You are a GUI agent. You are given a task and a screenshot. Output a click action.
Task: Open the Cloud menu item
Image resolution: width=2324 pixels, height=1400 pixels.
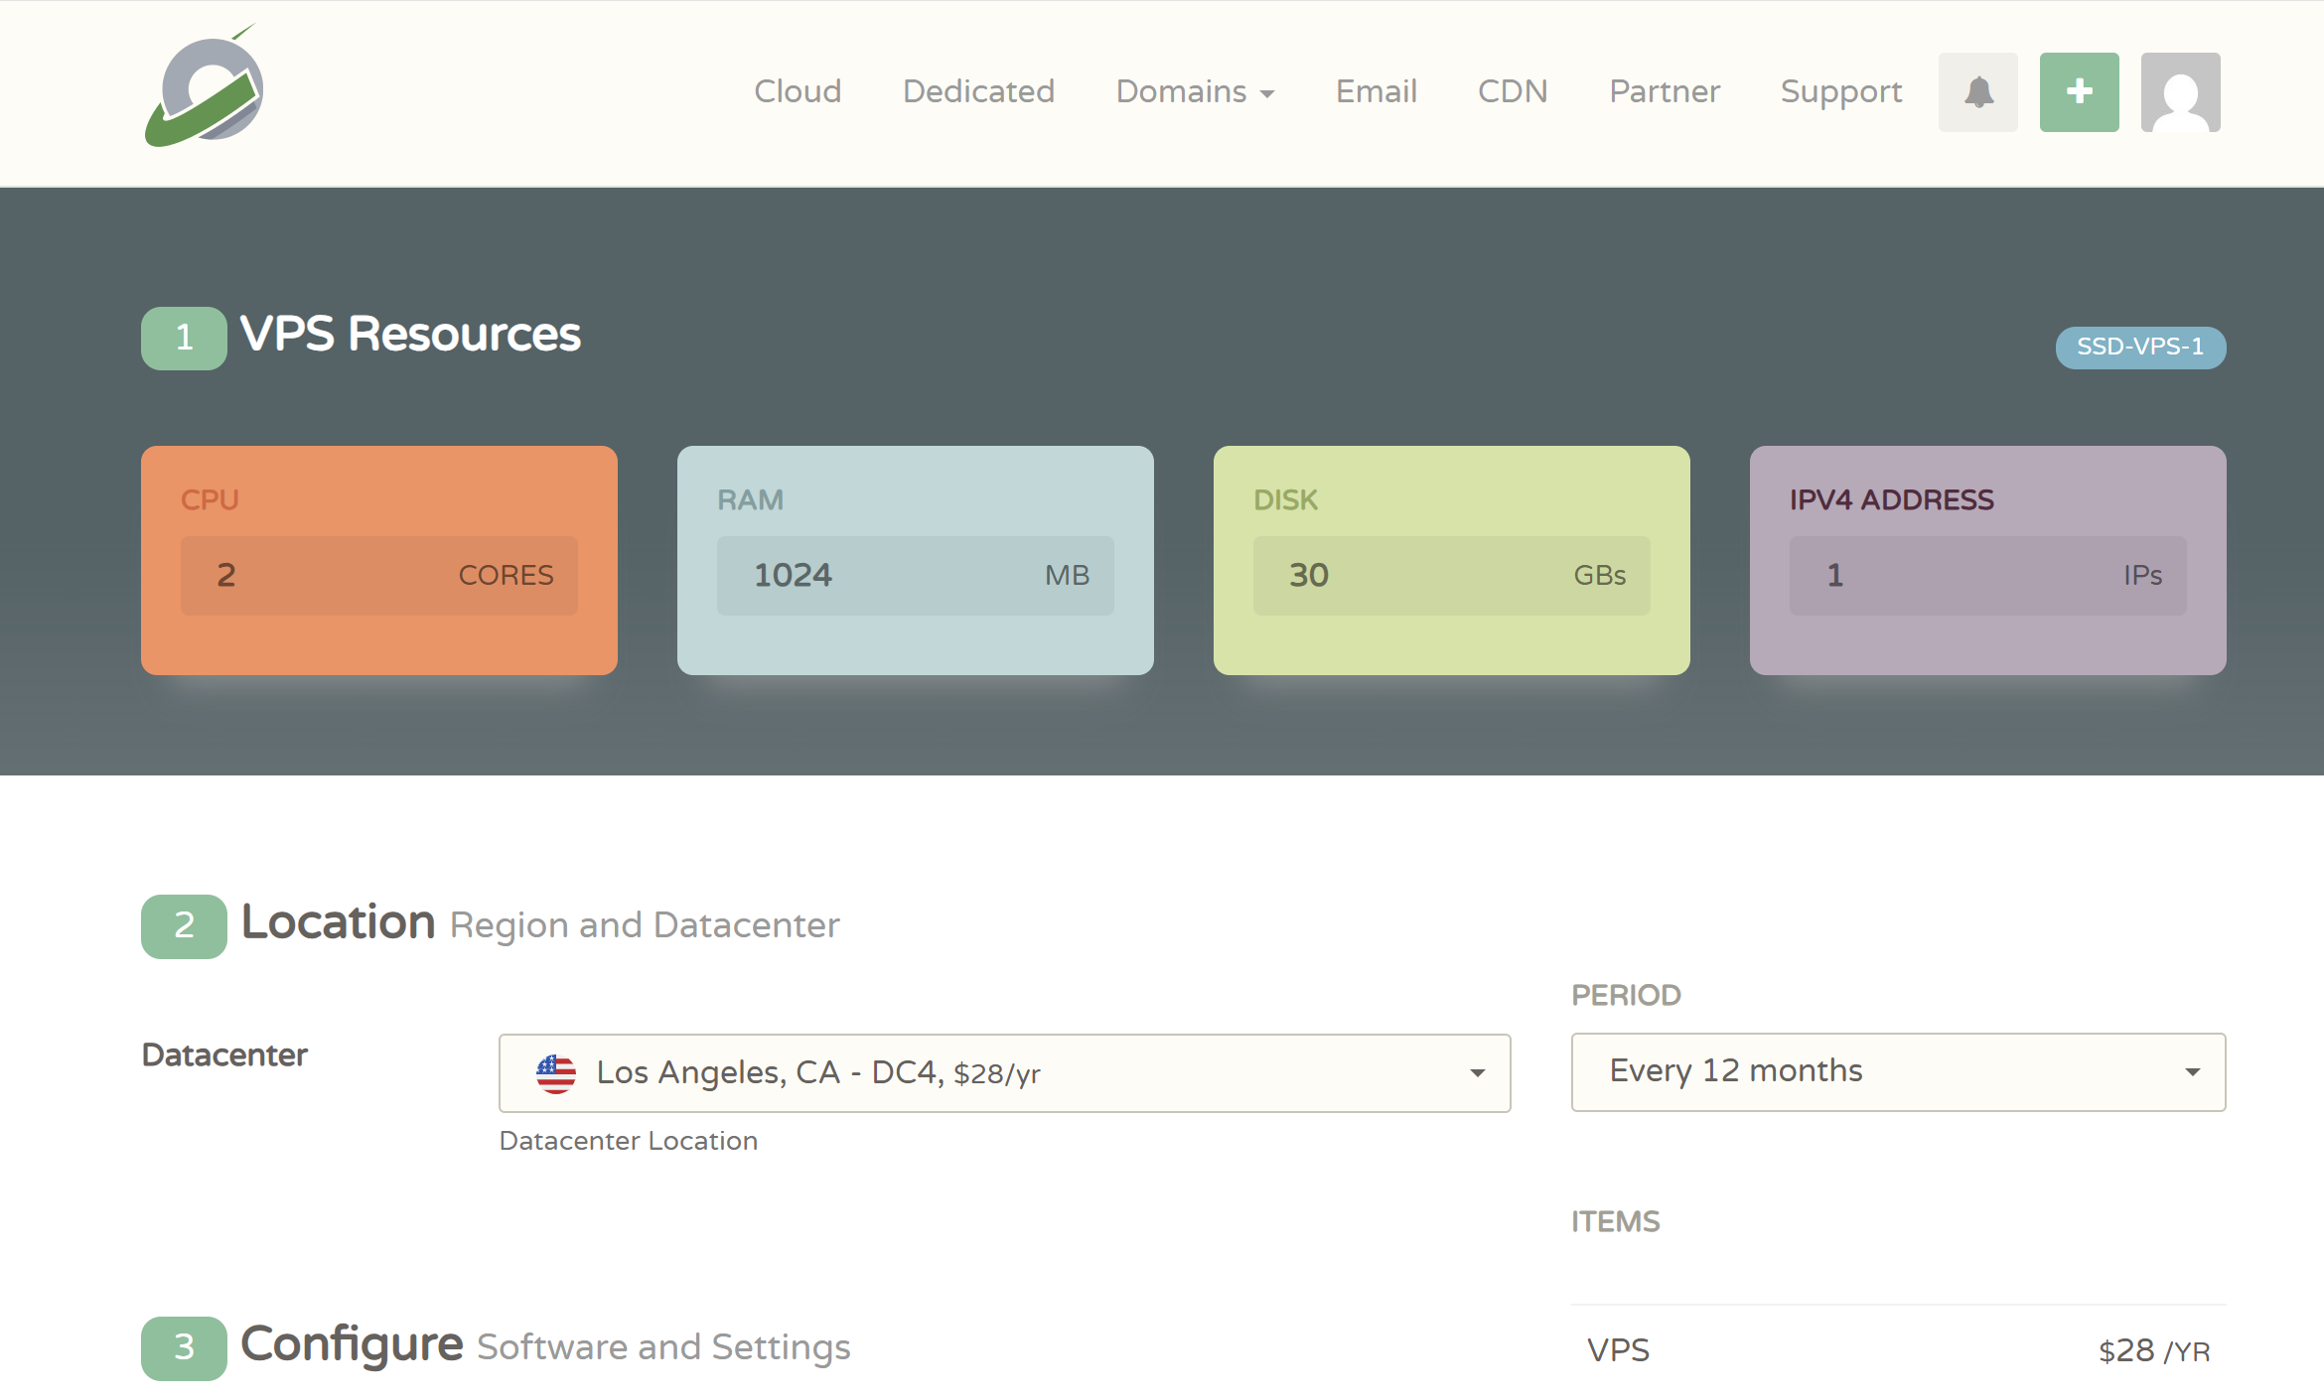(798, 91)
